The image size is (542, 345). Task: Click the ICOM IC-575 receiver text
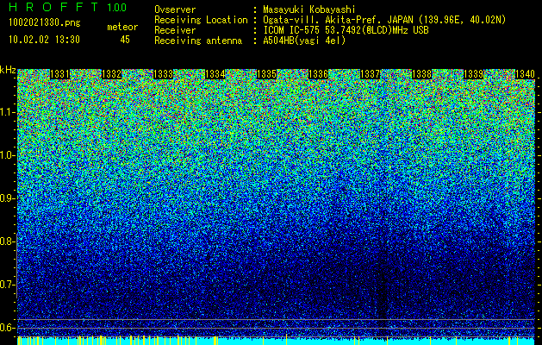[346, 30]
